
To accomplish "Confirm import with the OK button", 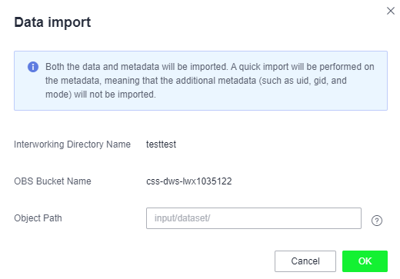I will click(x=365, y=261).
